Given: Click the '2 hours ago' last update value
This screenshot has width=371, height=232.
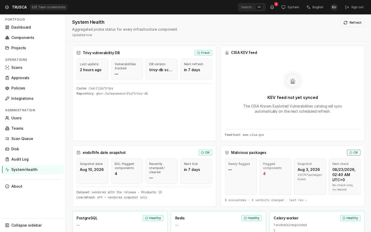Looking at the screenshot, I should tap(91, 70).
